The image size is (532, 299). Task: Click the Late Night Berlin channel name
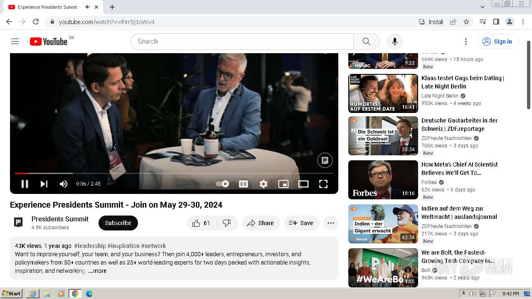pos(440,96)
